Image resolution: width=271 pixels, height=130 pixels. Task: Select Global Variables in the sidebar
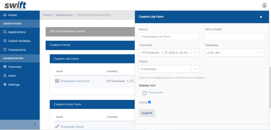coord(19,41)
